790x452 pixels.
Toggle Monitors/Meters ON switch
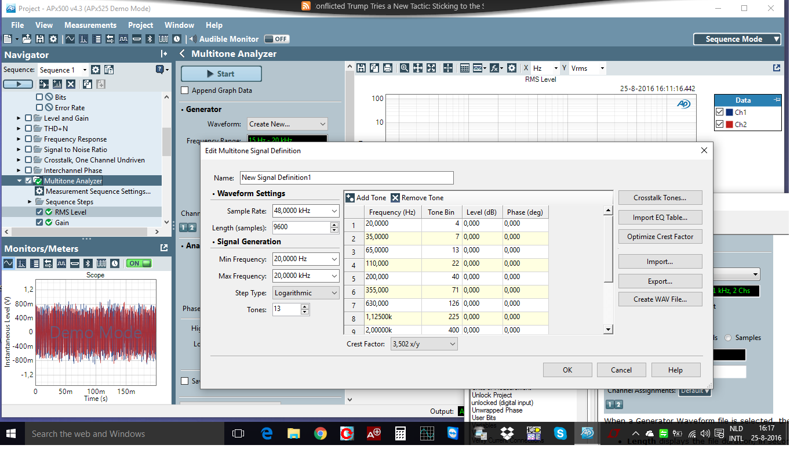tap(139, 263)
